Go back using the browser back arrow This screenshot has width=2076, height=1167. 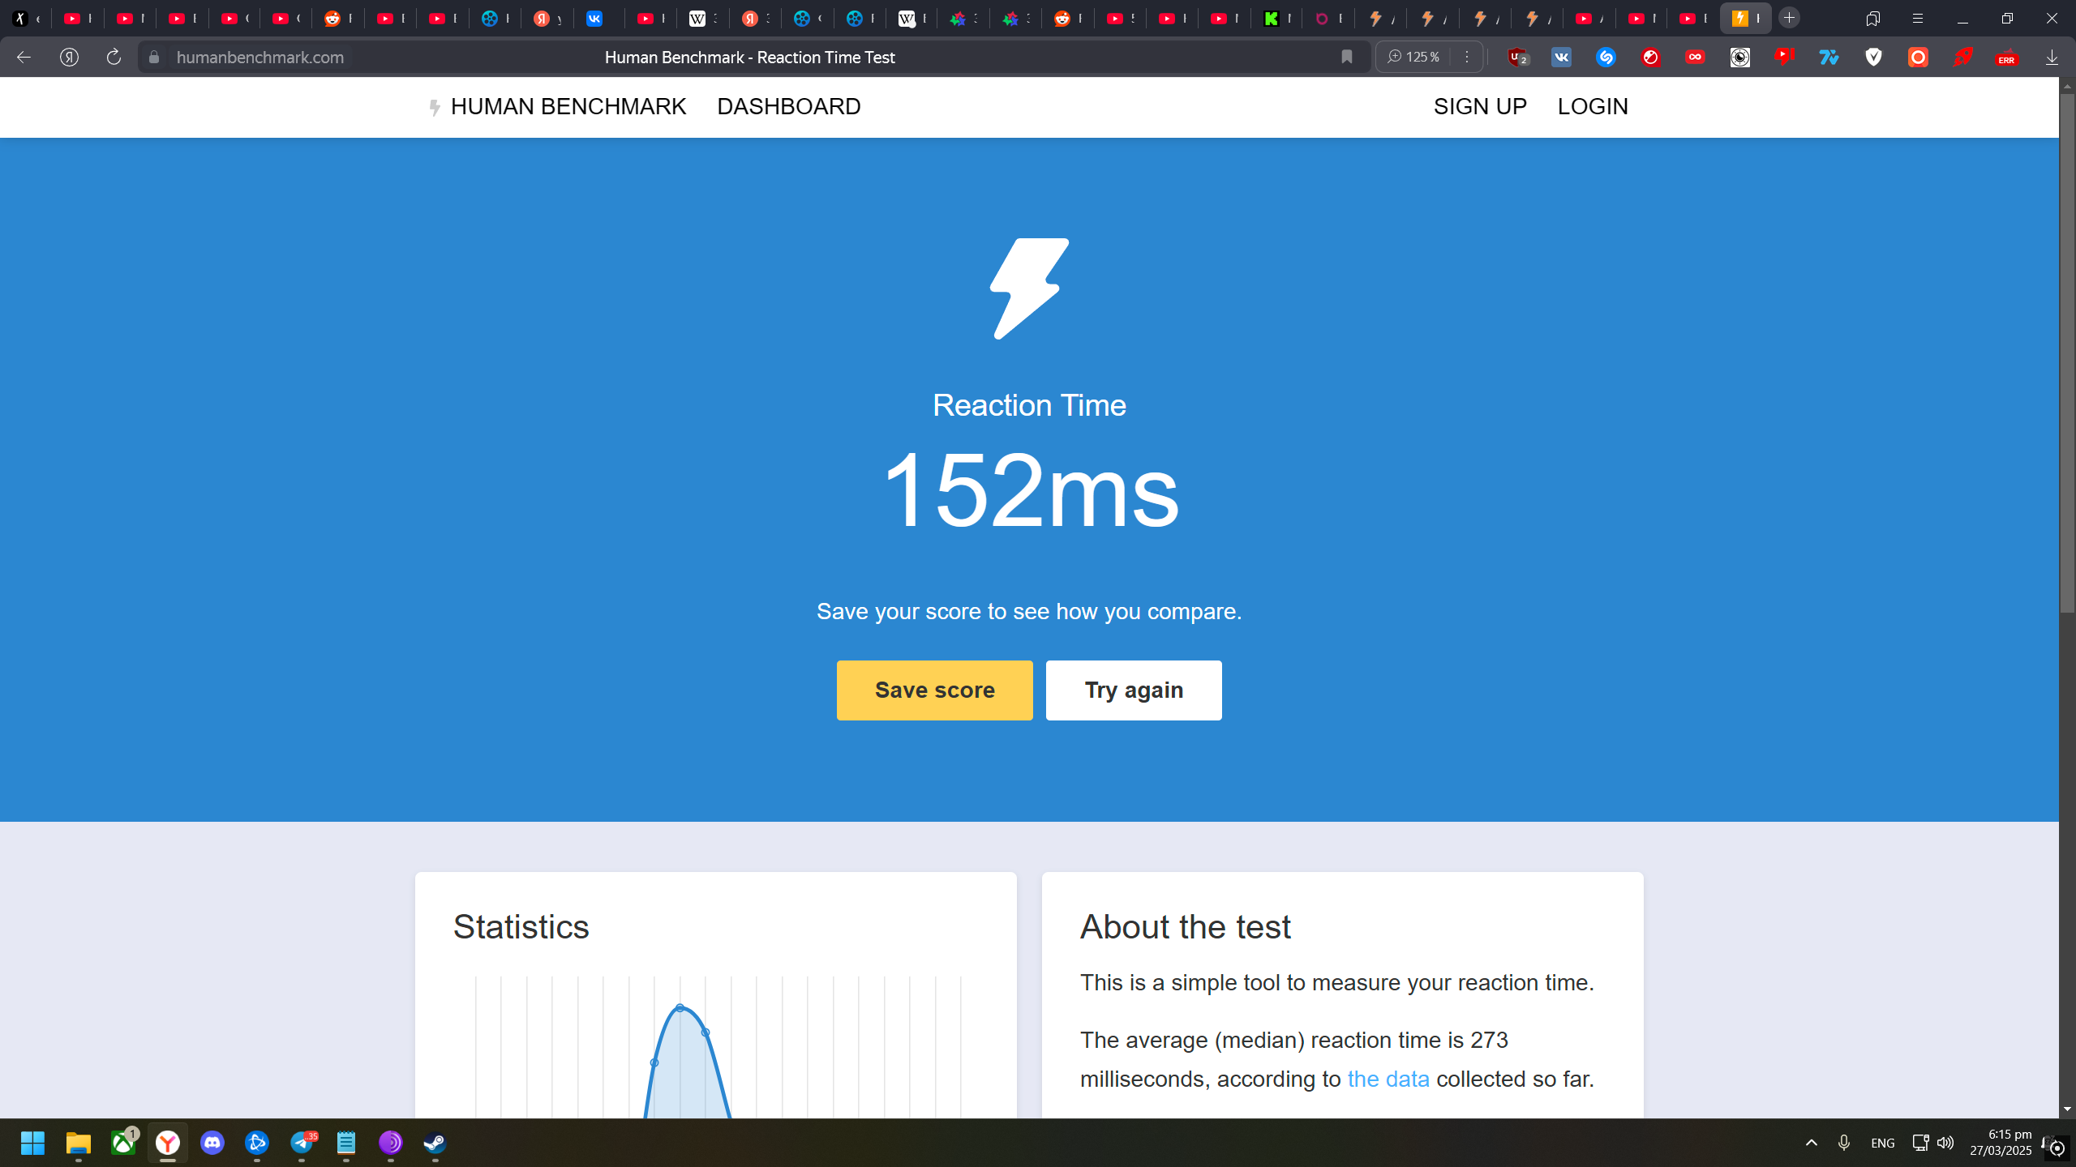click(24, 57)
